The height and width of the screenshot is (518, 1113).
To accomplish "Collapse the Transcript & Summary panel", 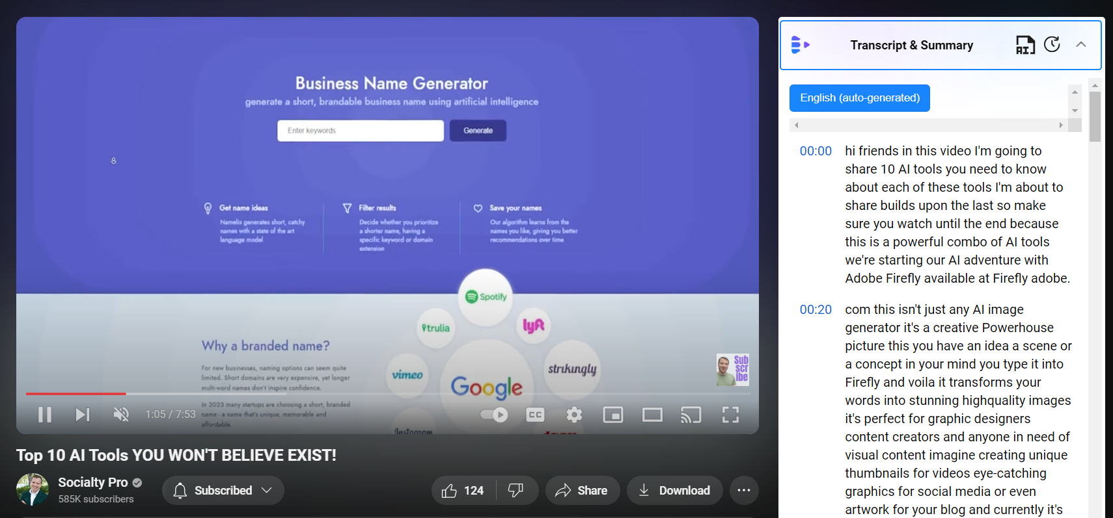I will (x=1081, y=44).
